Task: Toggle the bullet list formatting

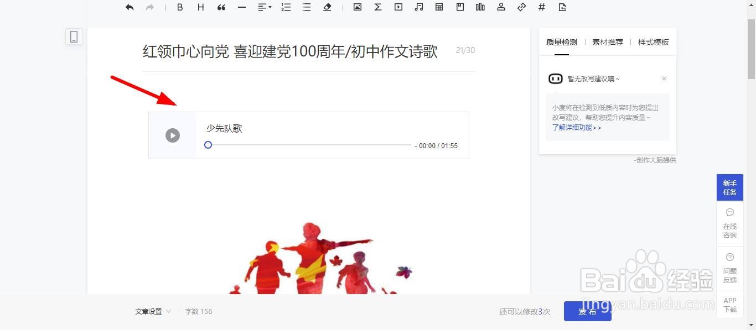Action: click(306, 7)
